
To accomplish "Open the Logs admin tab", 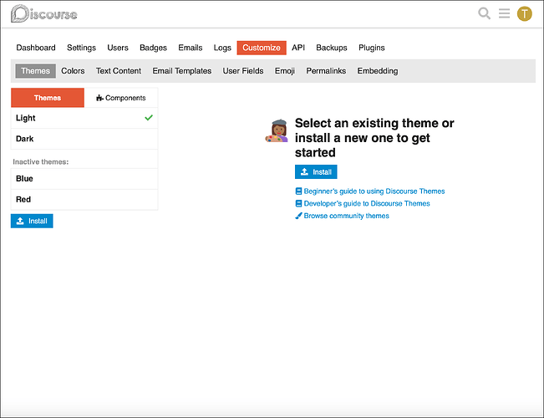I will pyautogui.click(x=222, y=48).
